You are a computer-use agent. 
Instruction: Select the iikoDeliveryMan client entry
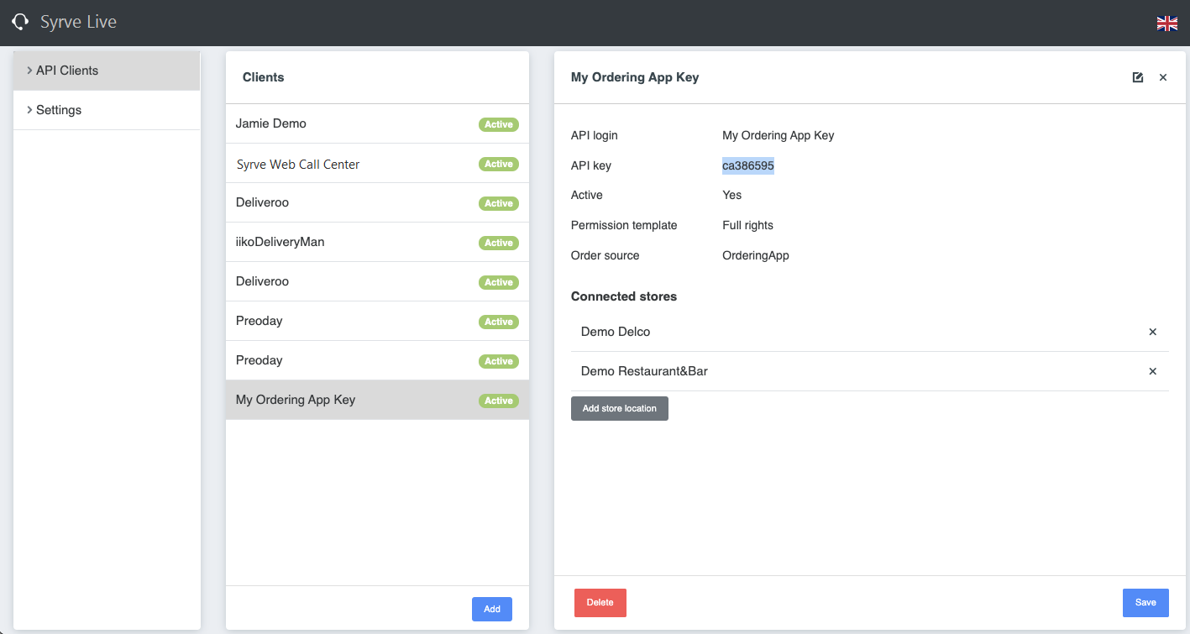[x=280, y=242]
